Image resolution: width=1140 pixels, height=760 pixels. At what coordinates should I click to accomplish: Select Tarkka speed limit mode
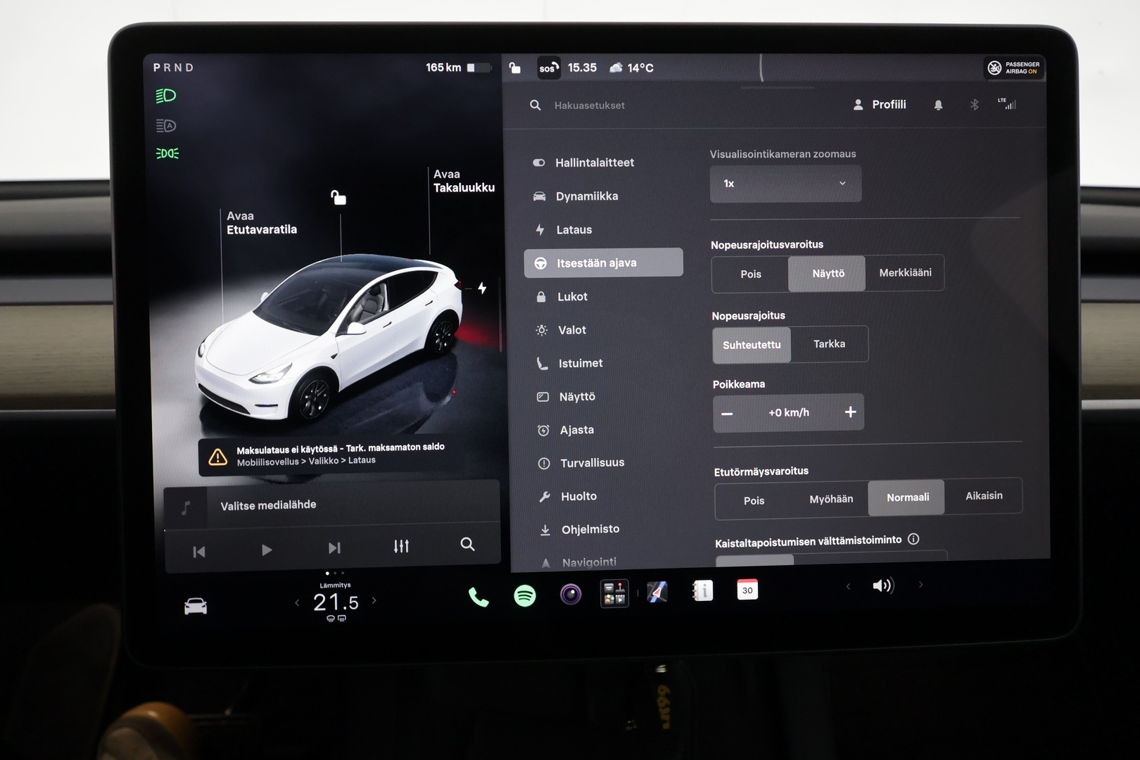pyautogui.click(x=829, y=344)
